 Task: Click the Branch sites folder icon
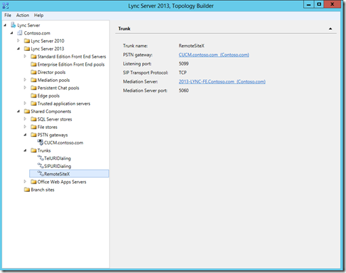27,190
